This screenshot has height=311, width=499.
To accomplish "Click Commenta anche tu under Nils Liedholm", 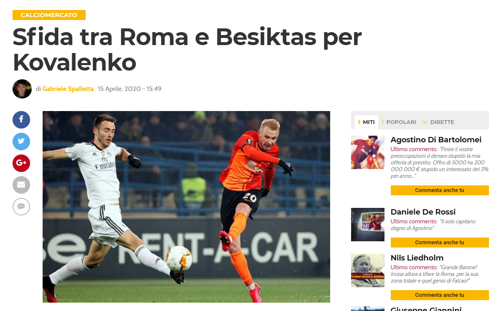I will coord(440,295).
